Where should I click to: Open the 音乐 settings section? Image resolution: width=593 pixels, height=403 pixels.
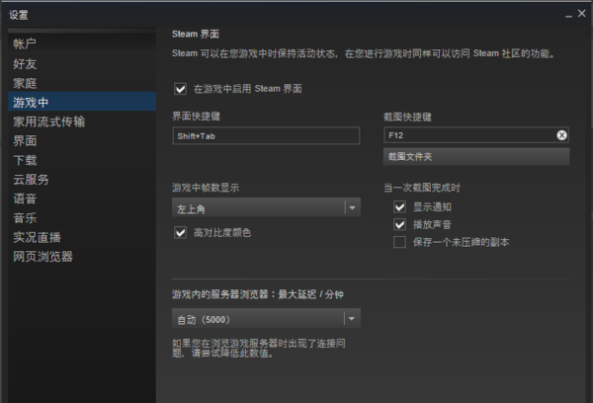pyautogui.click(x=82, y=217)
